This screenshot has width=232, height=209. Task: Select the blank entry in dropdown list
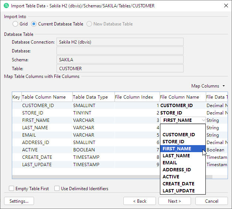pyautogui.click(x=183, y=128)
